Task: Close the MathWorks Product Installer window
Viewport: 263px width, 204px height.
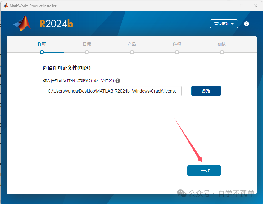Action: coord(256,6)
